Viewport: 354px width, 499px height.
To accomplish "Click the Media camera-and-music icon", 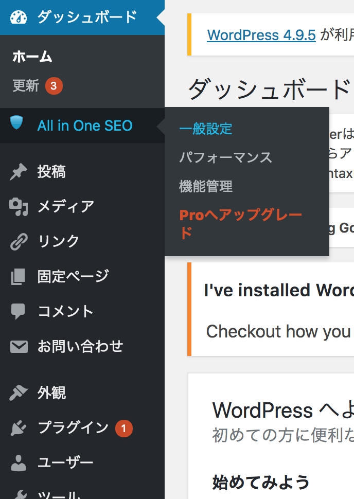I will tap(19, 207).
